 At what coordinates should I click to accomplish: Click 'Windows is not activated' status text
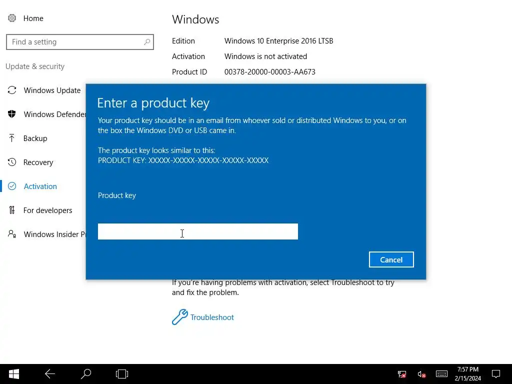point(265,56)
